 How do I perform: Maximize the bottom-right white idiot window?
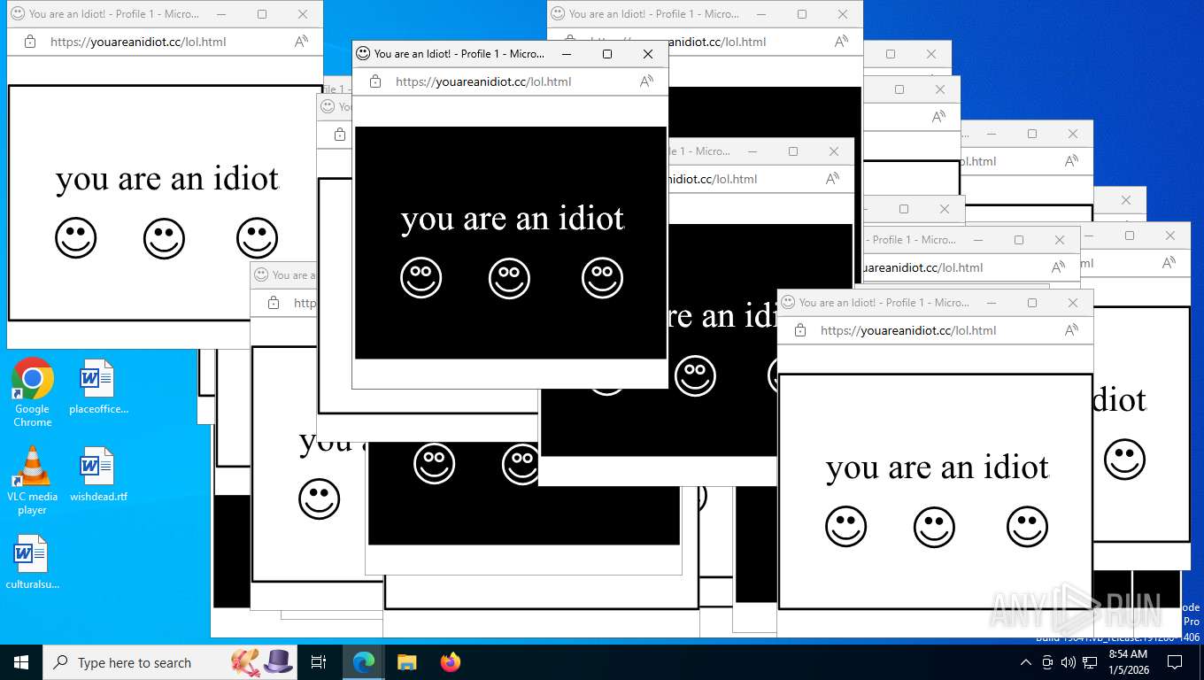click(1032, 303)
